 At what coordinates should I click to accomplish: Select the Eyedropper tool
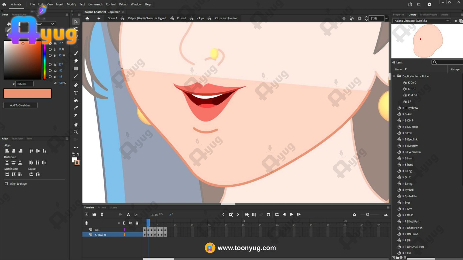click(x=76, y=108)
